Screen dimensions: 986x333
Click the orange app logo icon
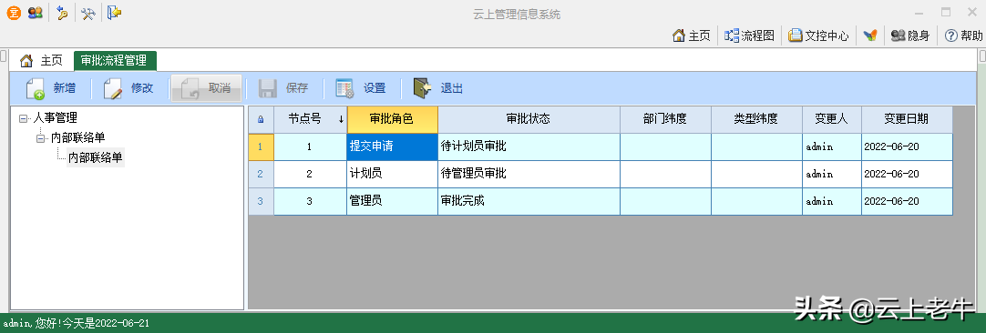(x=13, y=13)
